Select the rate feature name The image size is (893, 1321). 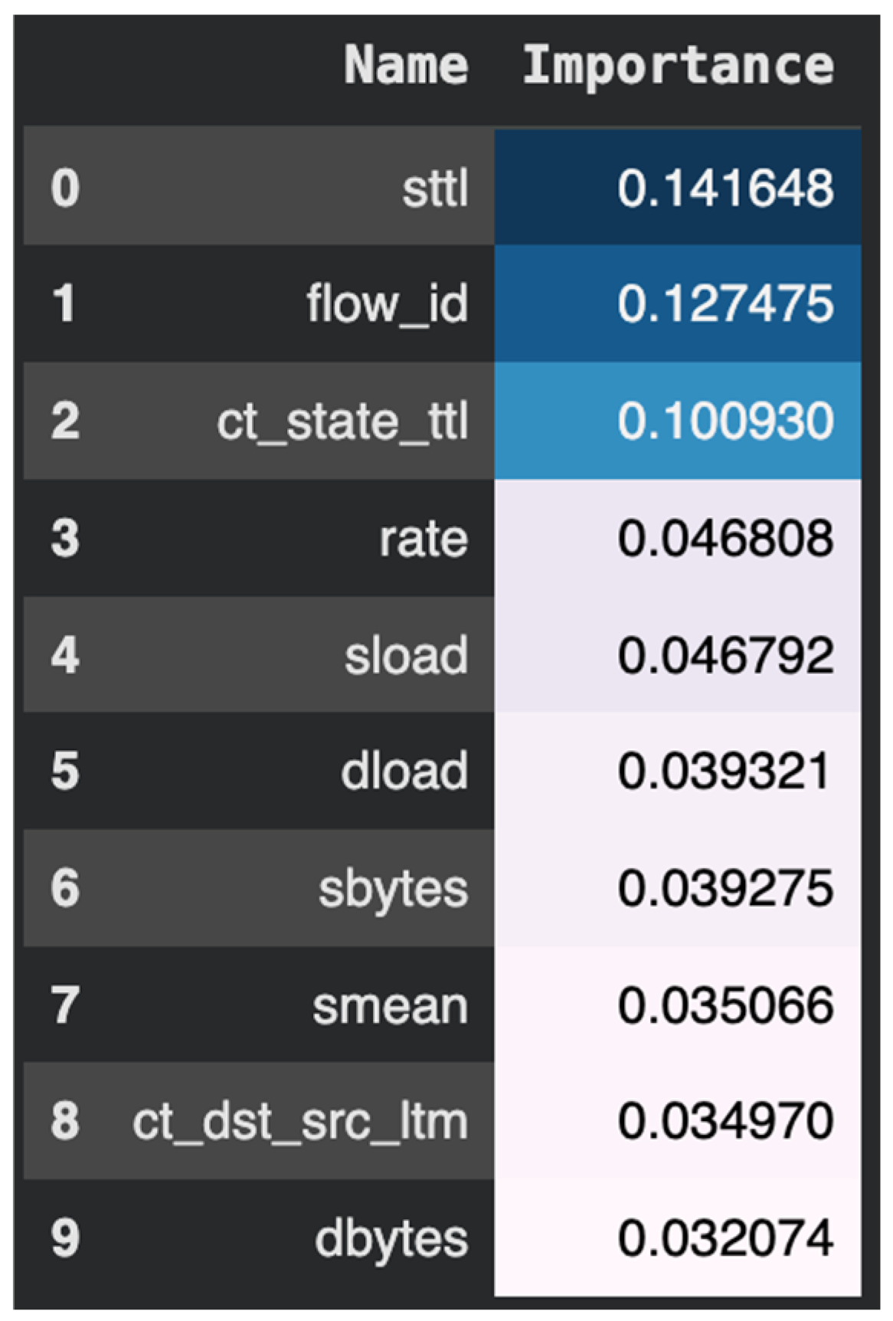(424, 539)
